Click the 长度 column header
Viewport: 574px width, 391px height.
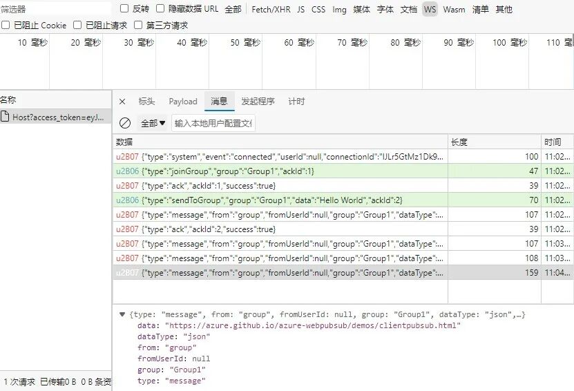point(494,142)
